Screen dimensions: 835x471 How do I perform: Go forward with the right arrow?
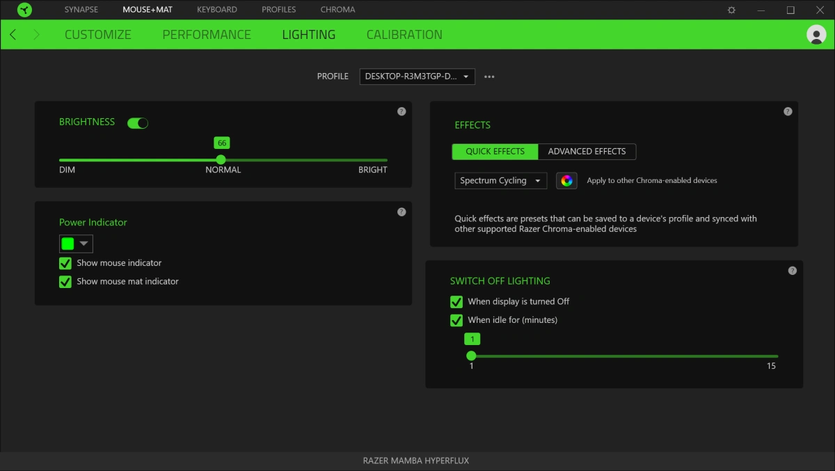(36, 34)
